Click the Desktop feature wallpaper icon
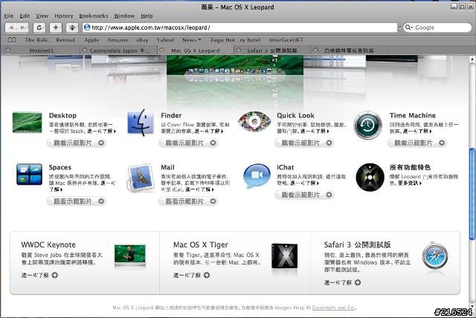 [28, 123]
